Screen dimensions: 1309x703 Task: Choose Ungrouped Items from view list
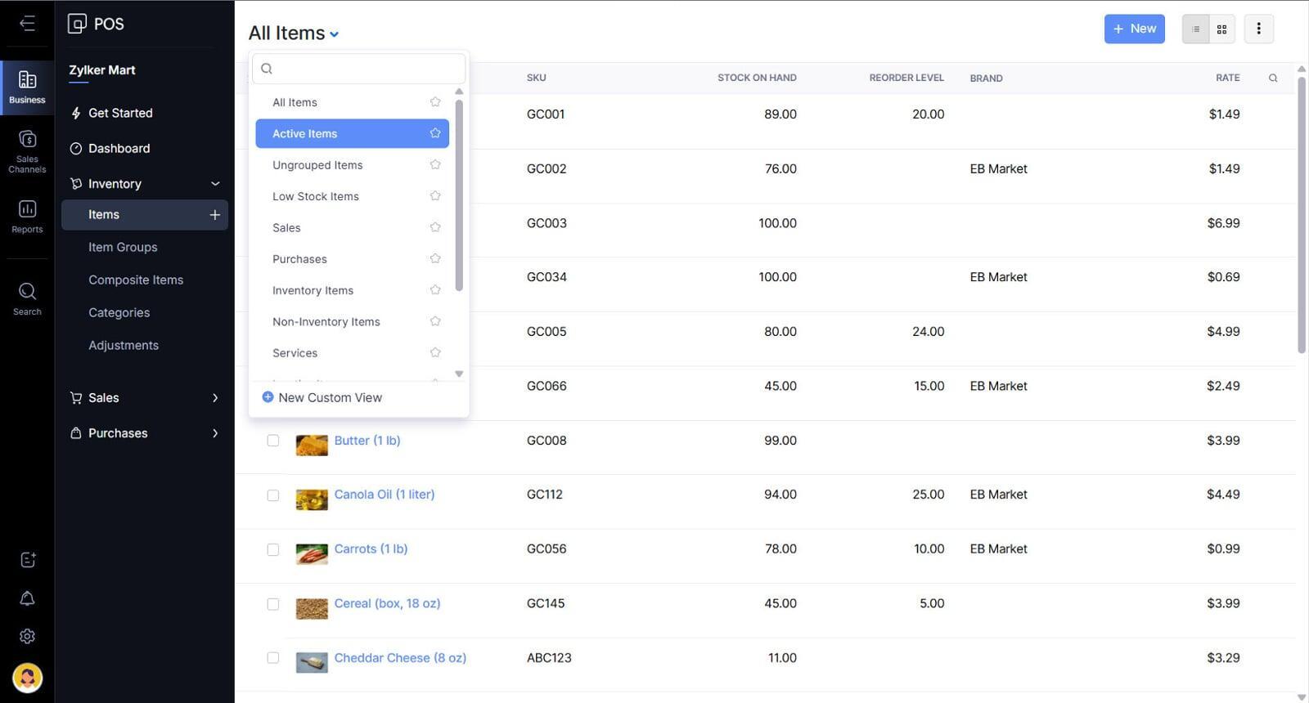(317, 165)
